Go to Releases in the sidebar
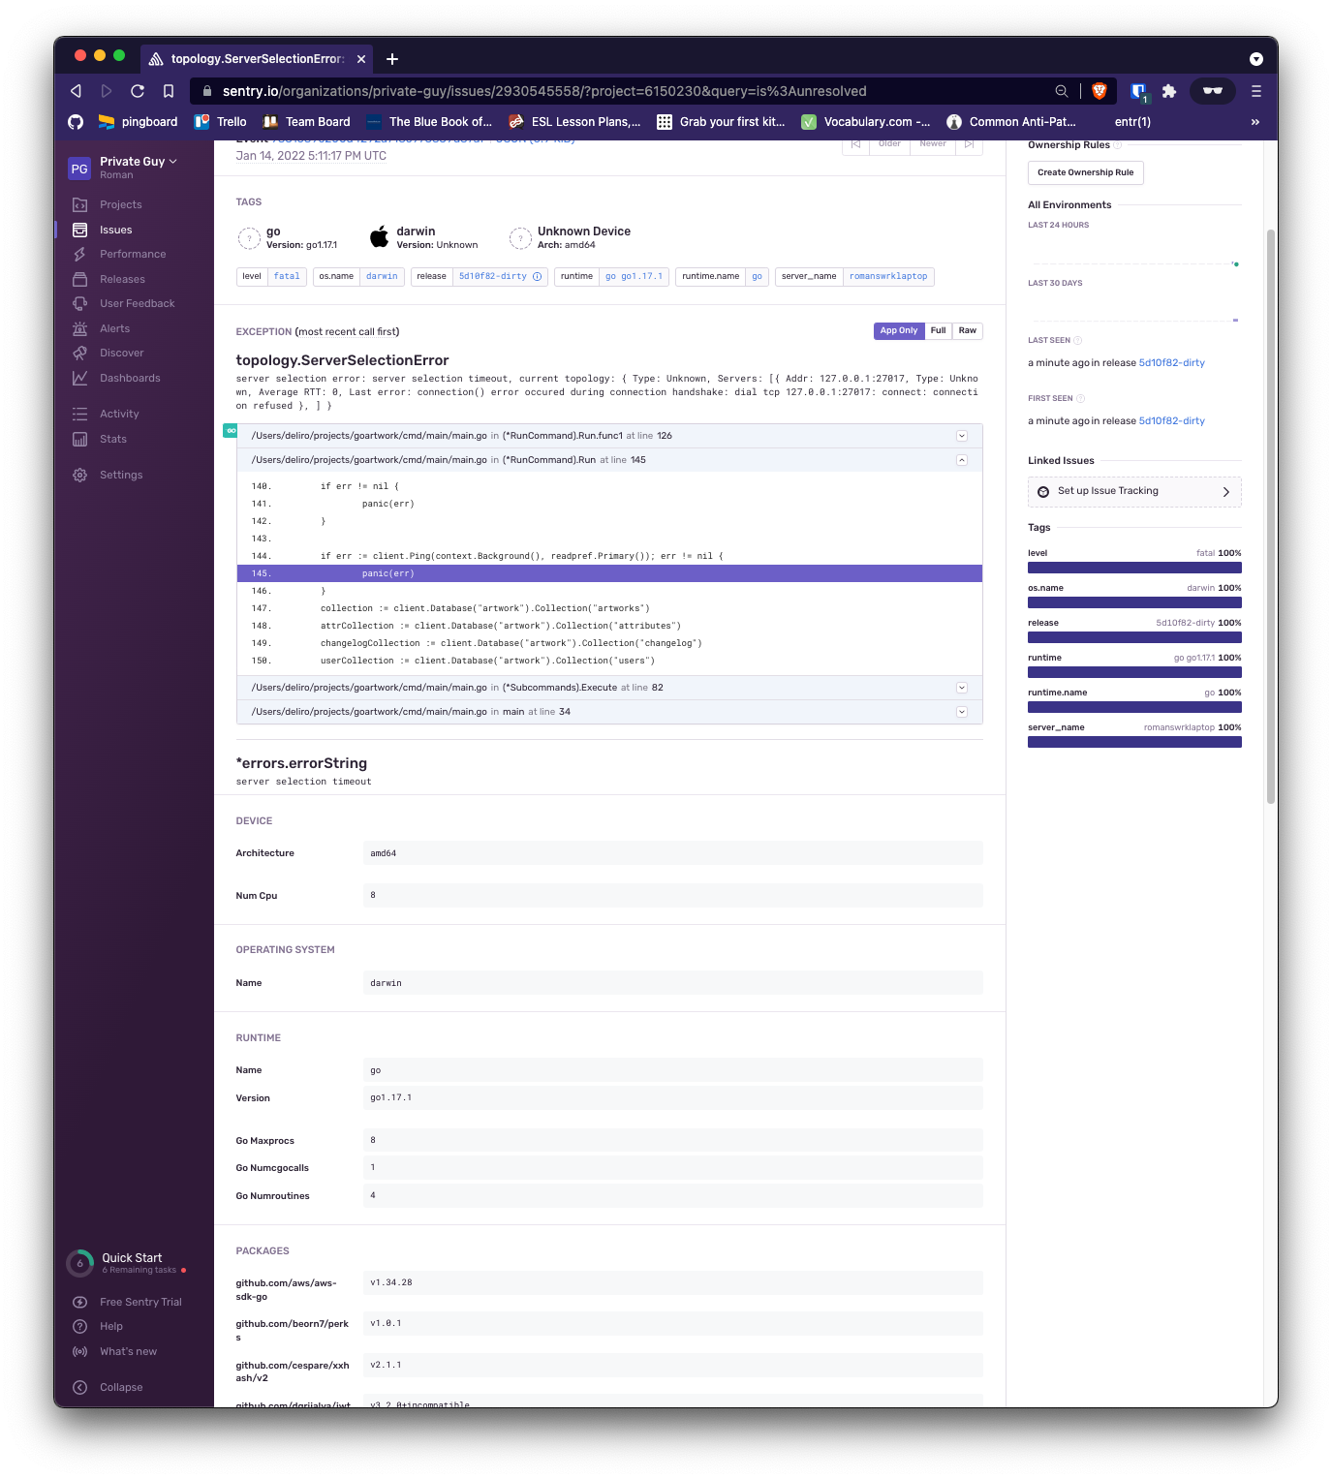Screen dimensions: 1332x1479 pyautogui.click(x=122, y=279)
